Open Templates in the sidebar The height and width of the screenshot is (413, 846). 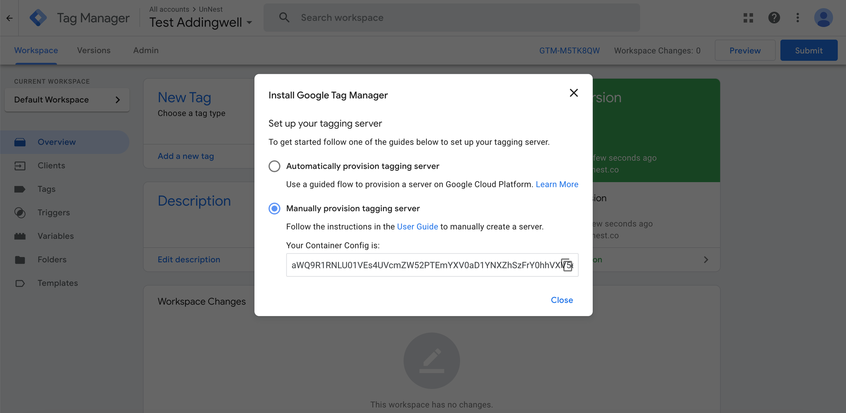(58, 283)
